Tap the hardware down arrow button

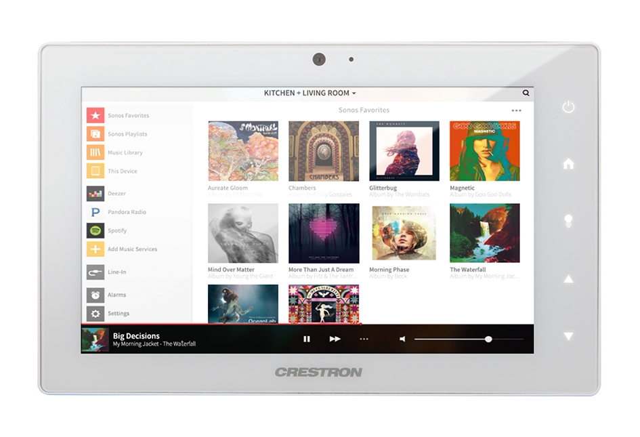[x=569, y=336]
